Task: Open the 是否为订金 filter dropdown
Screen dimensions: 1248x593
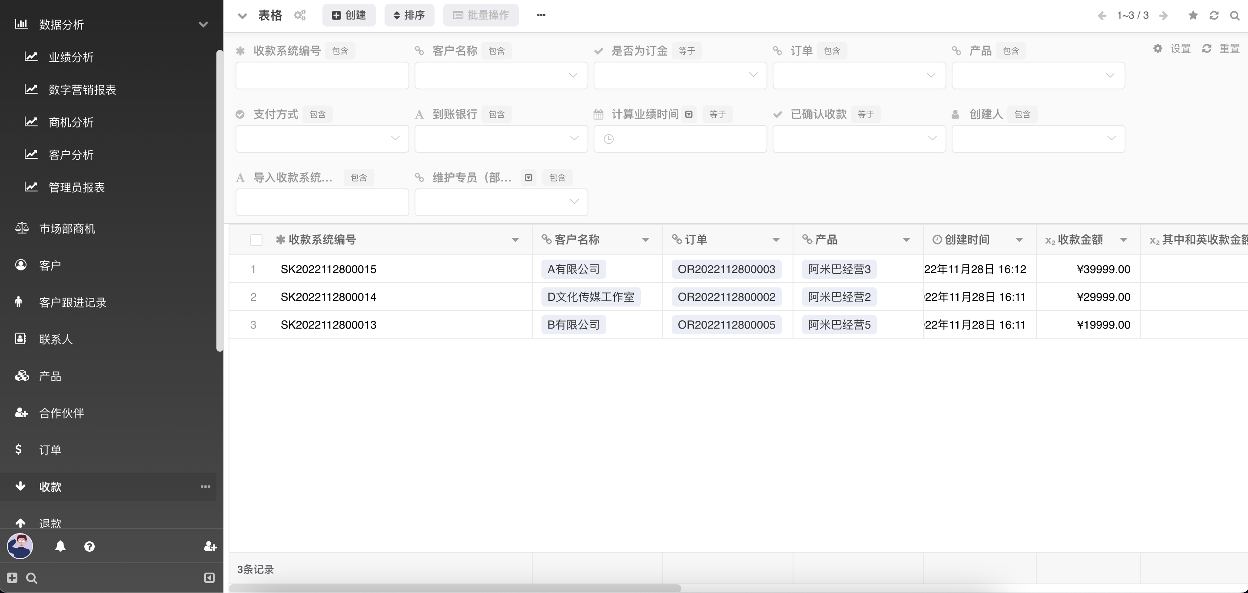Action: [680, 76]
